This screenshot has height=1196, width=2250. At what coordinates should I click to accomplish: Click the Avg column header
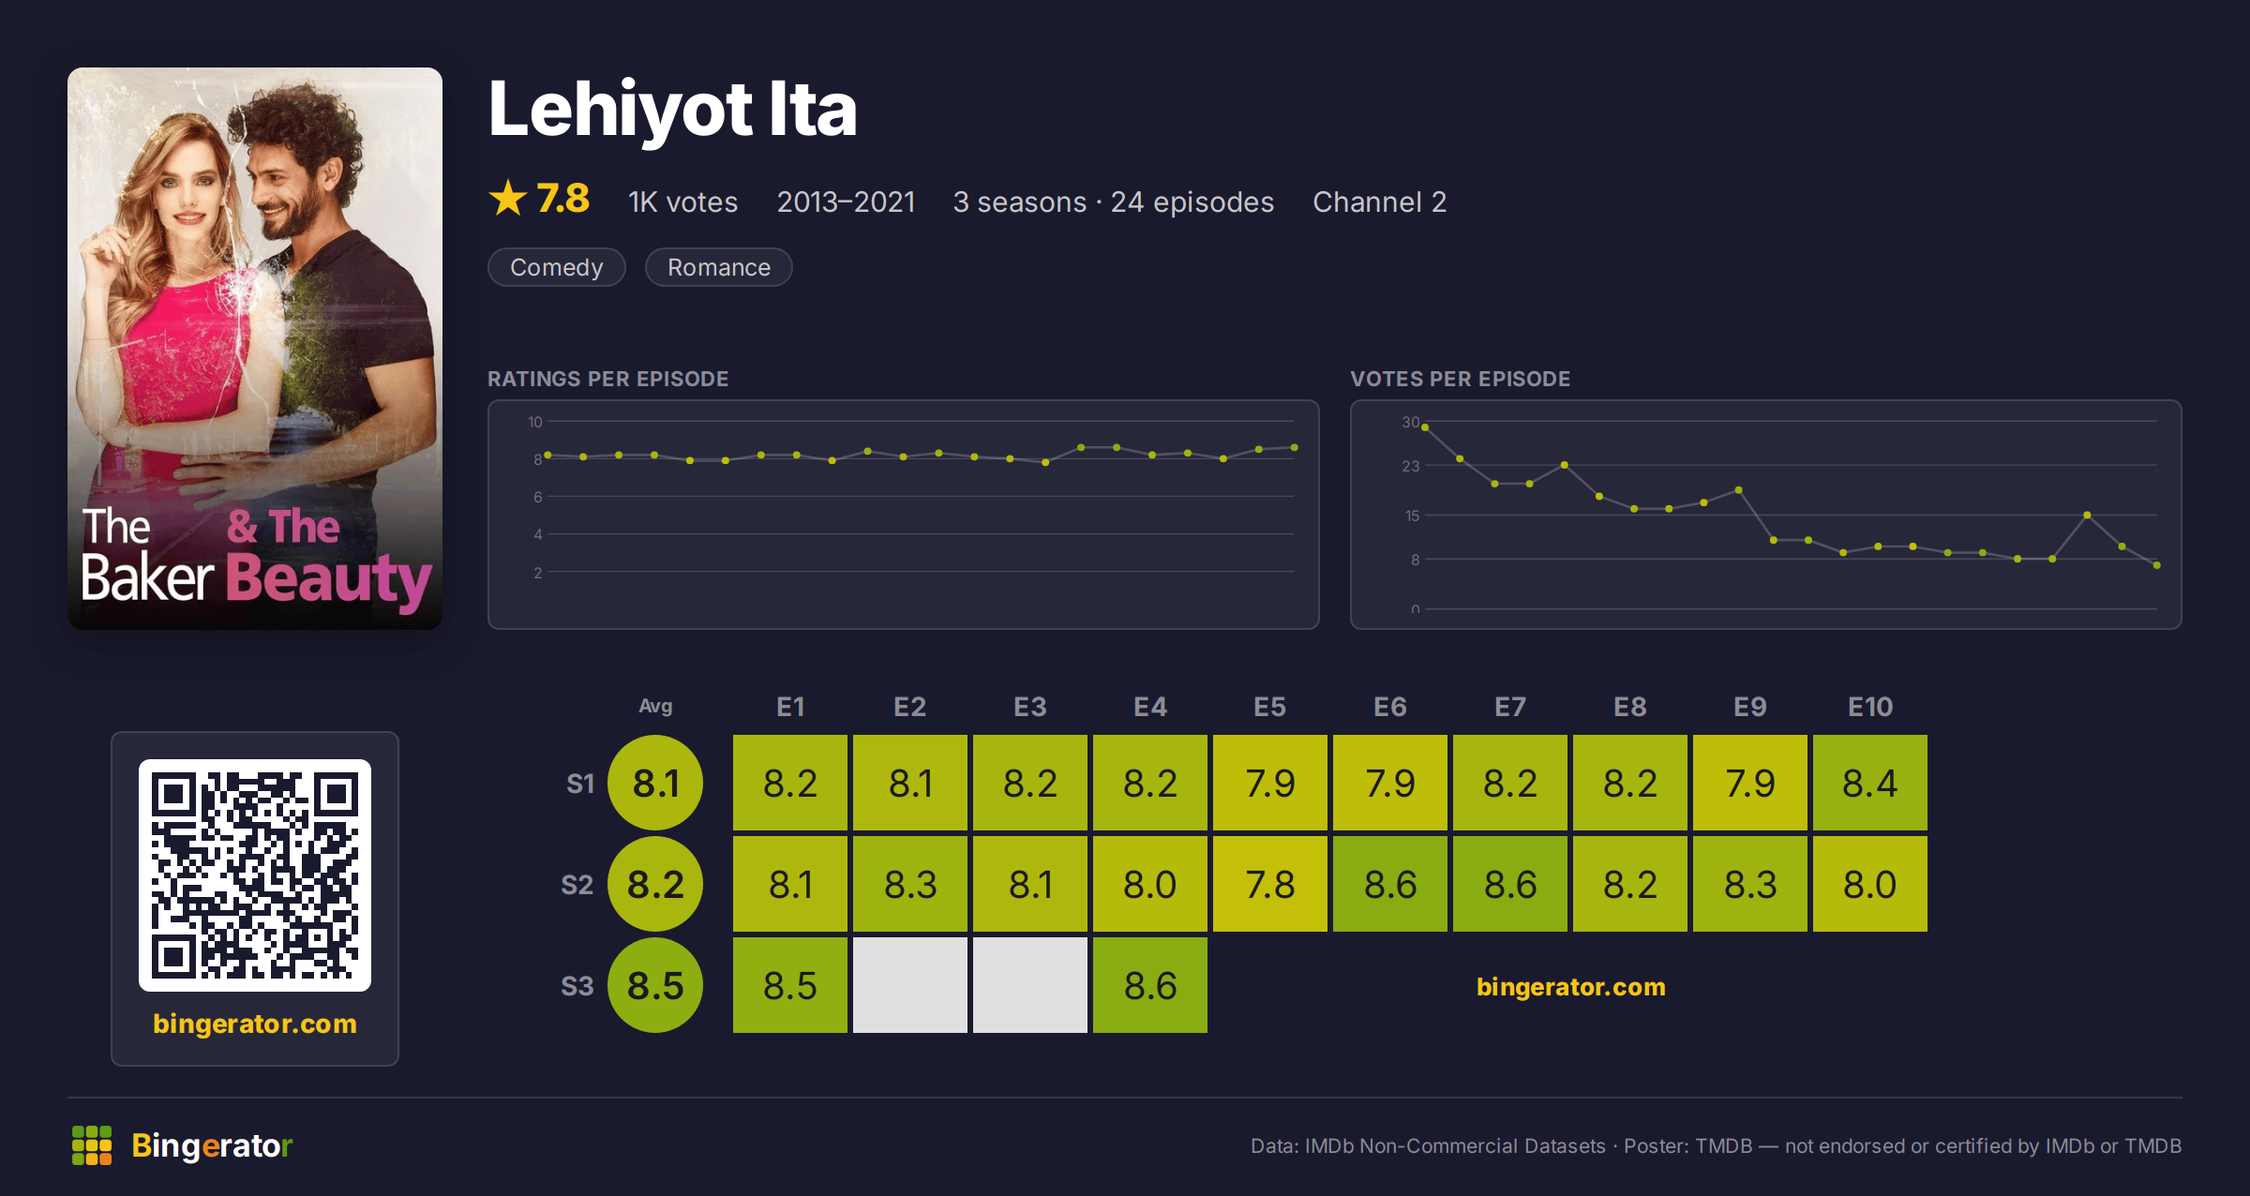tap(655, 706)
